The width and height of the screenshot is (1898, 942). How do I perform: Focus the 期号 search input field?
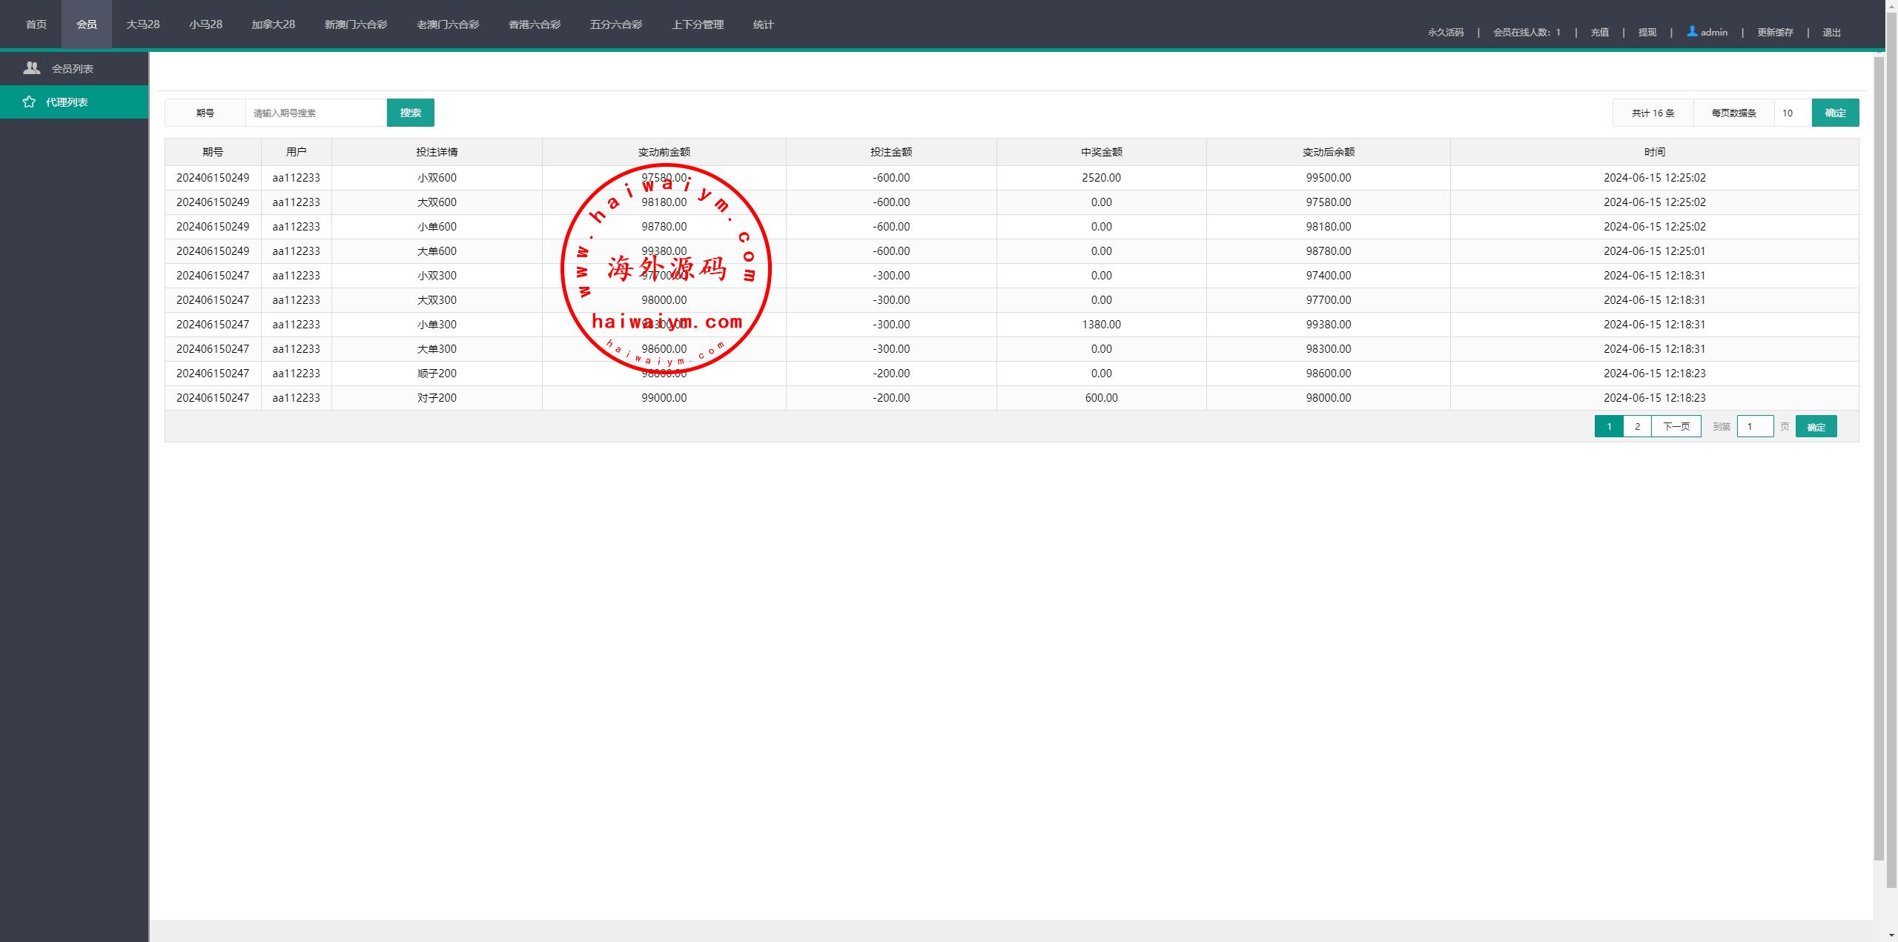pyautogui.click(x=316, y=113)
